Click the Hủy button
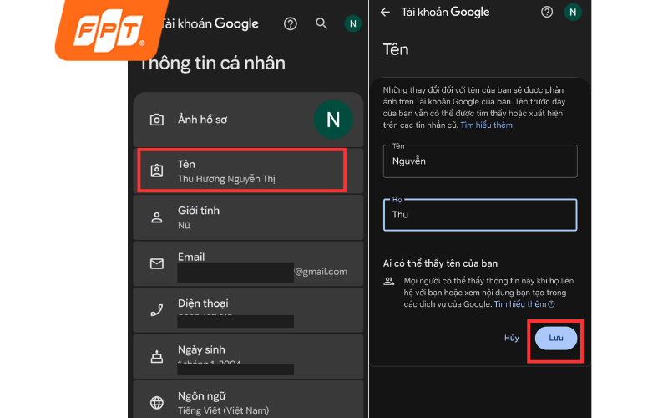This screenshot has height=418, width=668. tap(512, 338)
